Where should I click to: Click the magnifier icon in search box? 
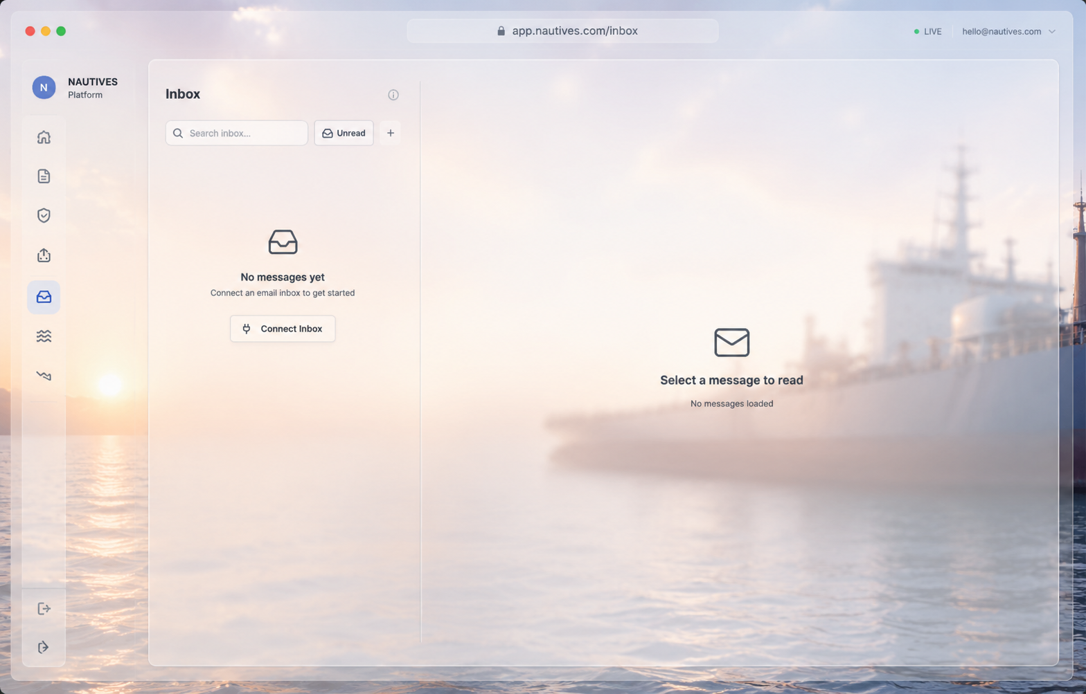tap(178, 133)
